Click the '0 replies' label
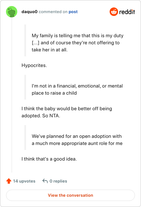141x207 pixels. click(x=58, y=181)
